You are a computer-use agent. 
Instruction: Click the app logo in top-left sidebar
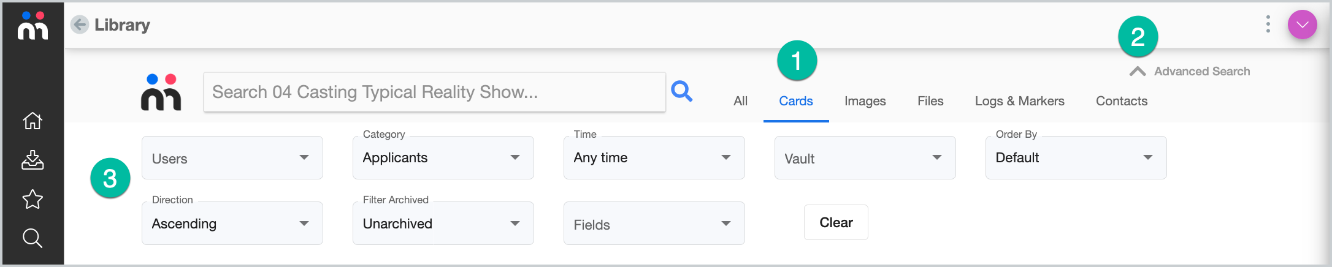click(33, 26)
